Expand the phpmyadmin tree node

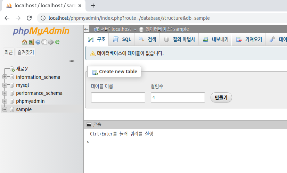click(5, 101)
